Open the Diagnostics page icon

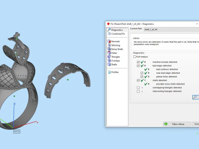point(109,30)
